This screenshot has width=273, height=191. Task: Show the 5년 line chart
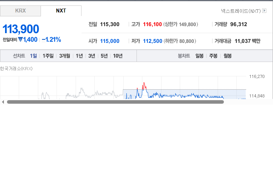click(x=104, y=56)
